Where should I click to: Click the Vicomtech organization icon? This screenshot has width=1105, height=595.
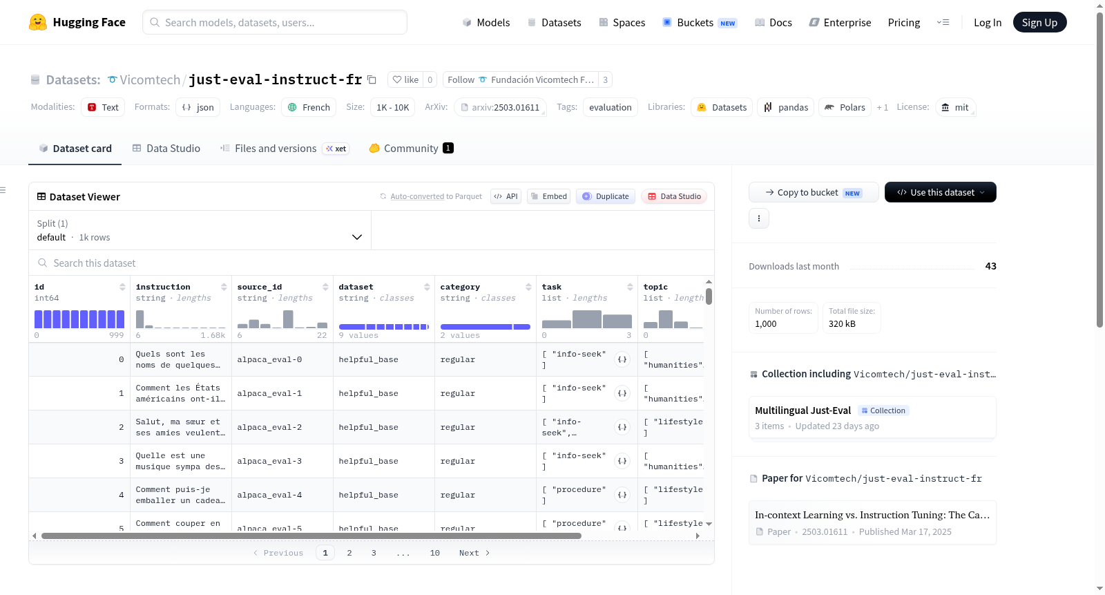pyautogui.click(x=113, y=79)
